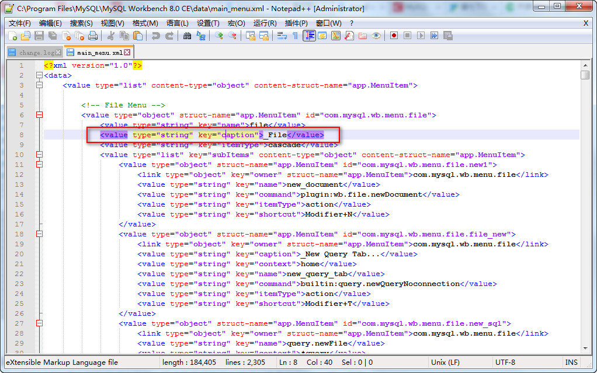Viewport: 597px width, 373px height.
Task: Open Find with the binoculars icon
Action: coord(187,36)
